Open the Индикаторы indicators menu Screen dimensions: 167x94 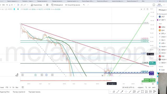[36, 5]
